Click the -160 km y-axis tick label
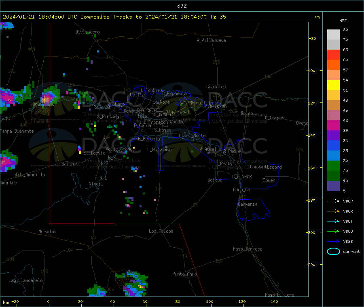This screenshot has width=364, height=307. pos(311,168)
